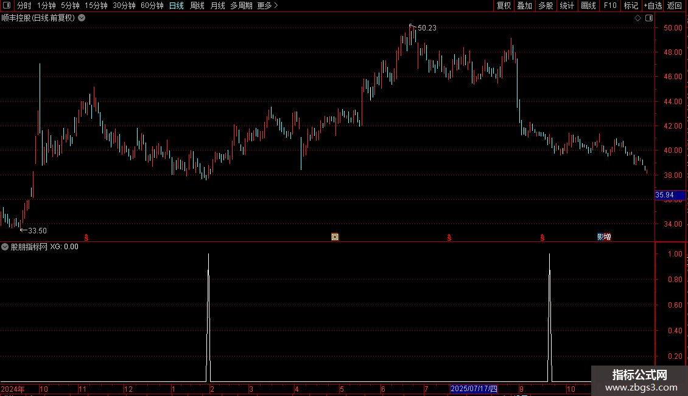The width and height of the screenshot is (688, 396).
Task: Click the orange square info marker
Action: (x=335, y=237)
